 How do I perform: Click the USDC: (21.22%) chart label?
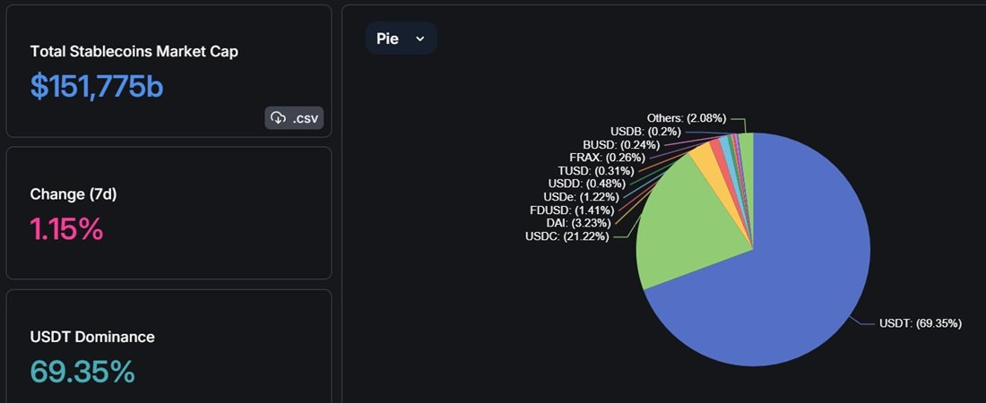point(567,237)
